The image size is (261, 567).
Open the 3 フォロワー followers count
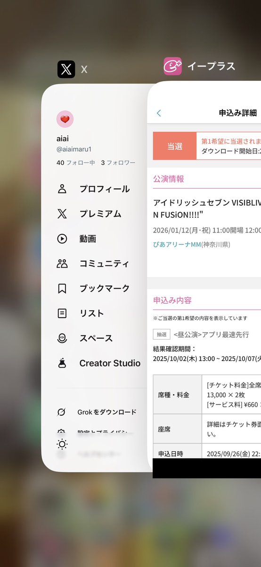[118, 163]
